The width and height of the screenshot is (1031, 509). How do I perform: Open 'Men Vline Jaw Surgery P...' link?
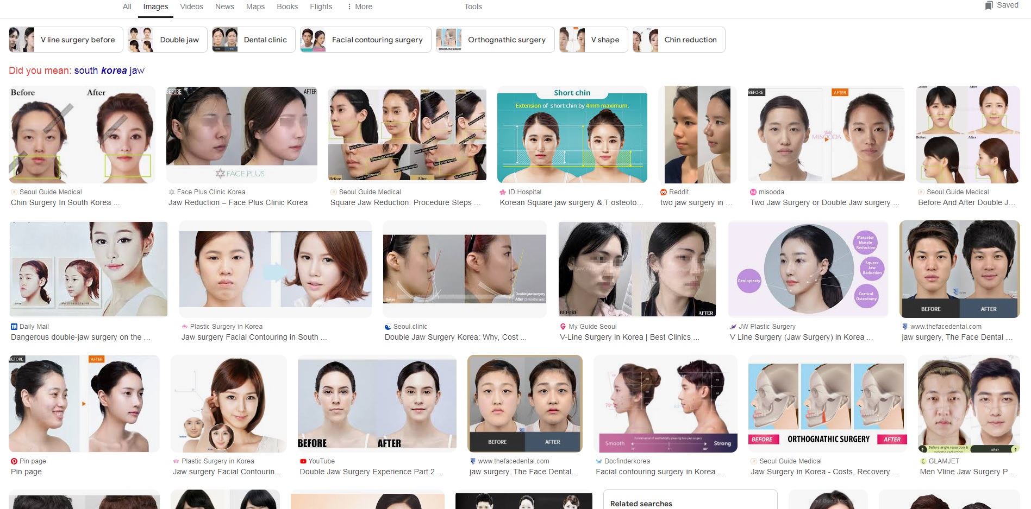point(967,472)
